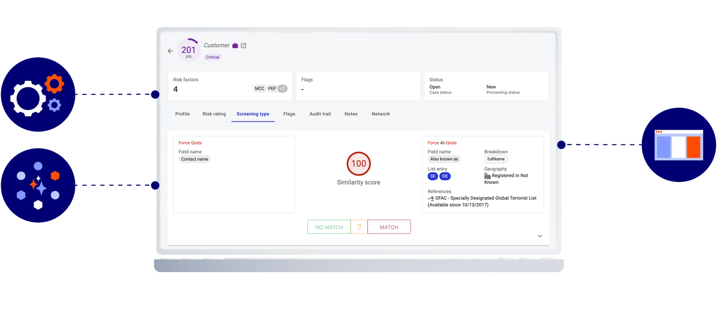Image resolution: width=717 pixels, height=316 pixels.
Task: Click the SE list entry badge
Action: (433, 176)
